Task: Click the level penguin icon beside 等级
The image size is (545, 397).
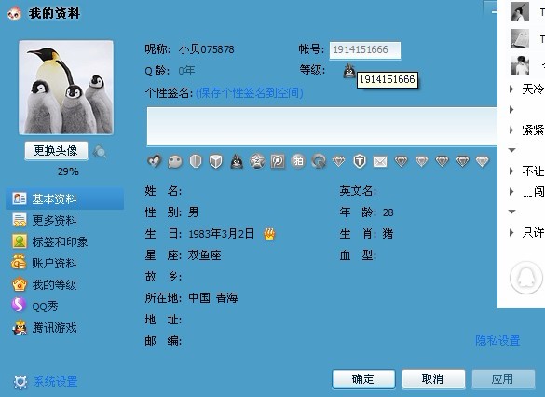Action: point(349,71)
